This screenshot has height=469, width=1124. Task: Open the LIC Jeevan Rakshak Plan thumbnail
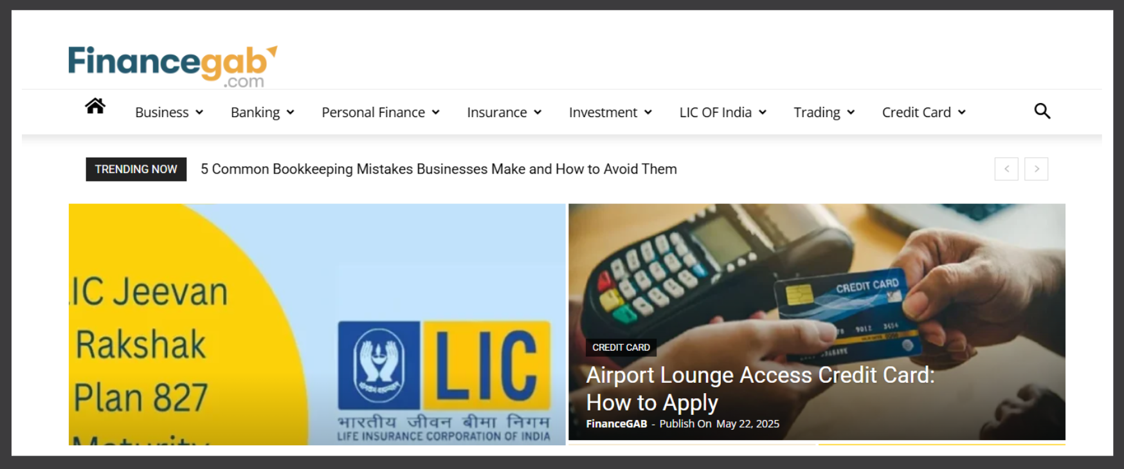317,324
